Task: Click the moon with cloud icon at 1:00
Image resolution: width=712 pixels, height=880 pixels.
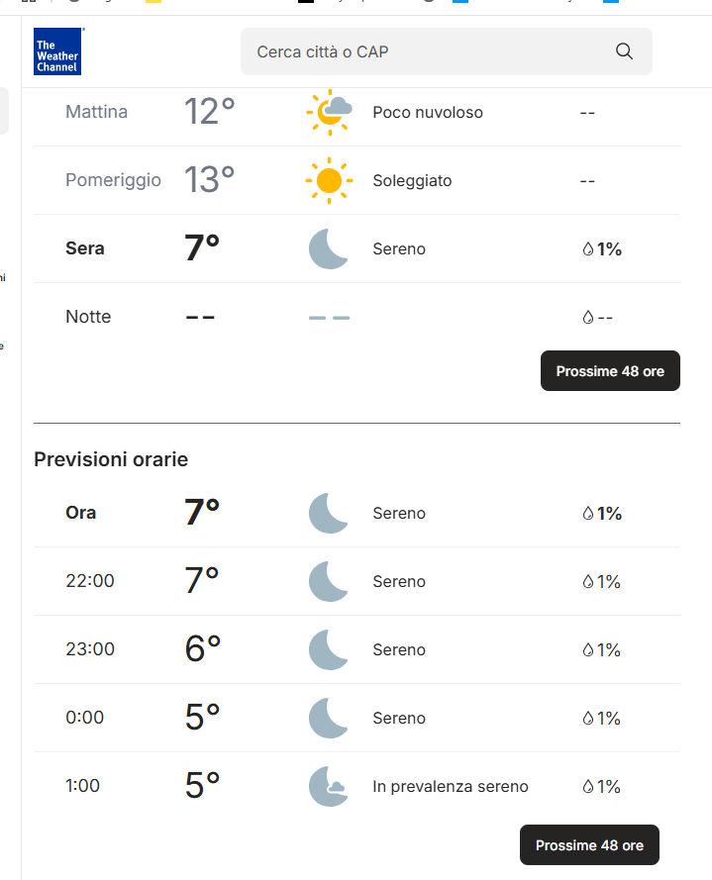Action: pos(329,787)
